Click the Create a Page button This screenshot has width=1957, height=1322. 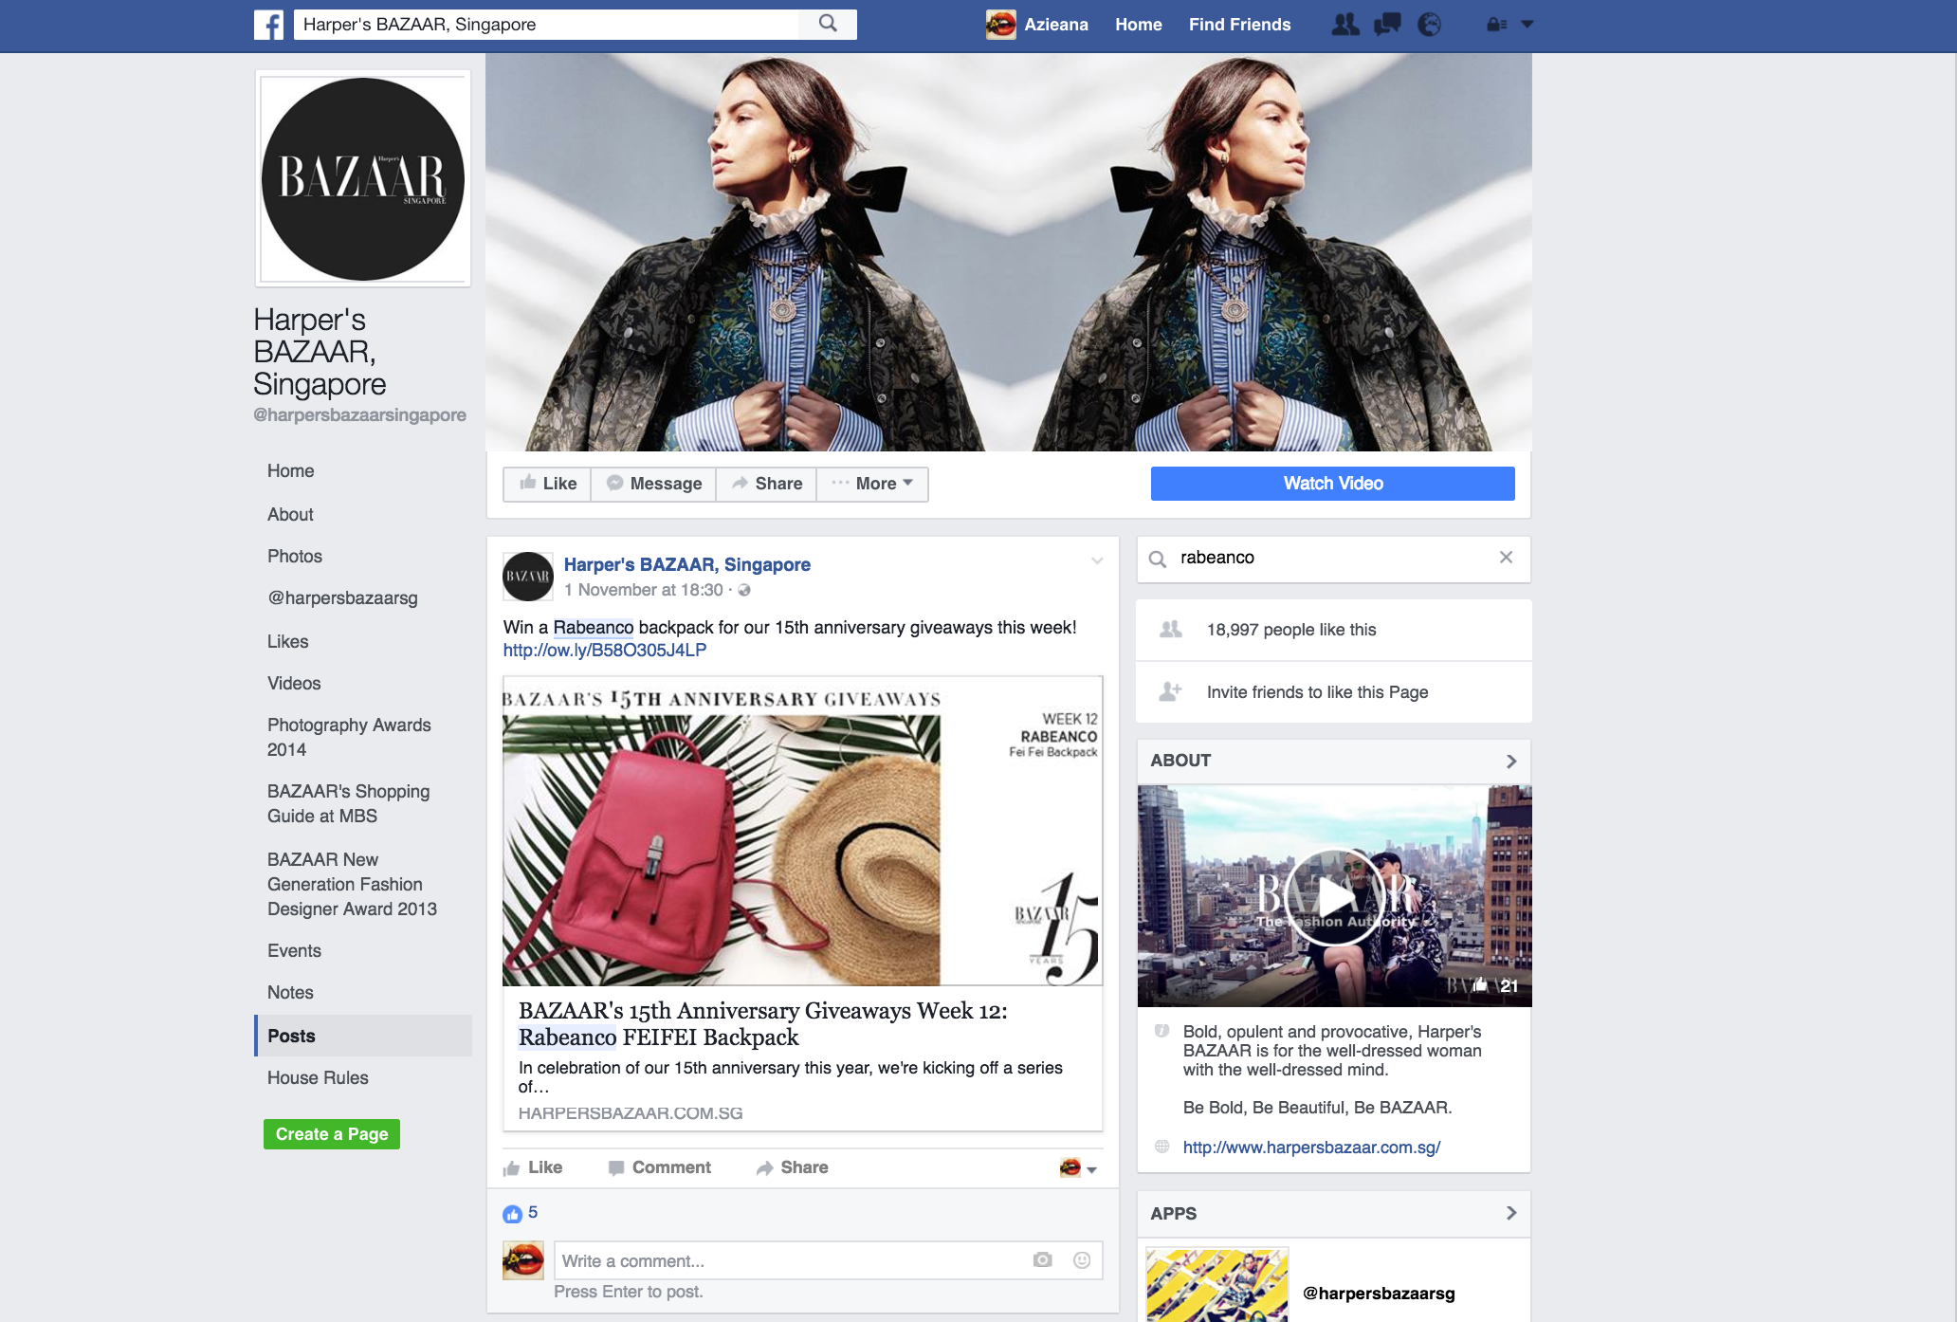[x=332, y=1134]
